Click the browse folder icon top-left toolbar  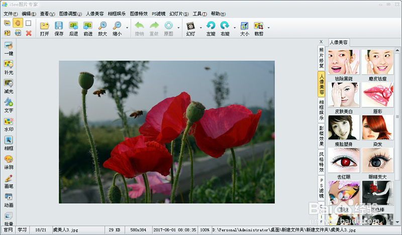7,23
